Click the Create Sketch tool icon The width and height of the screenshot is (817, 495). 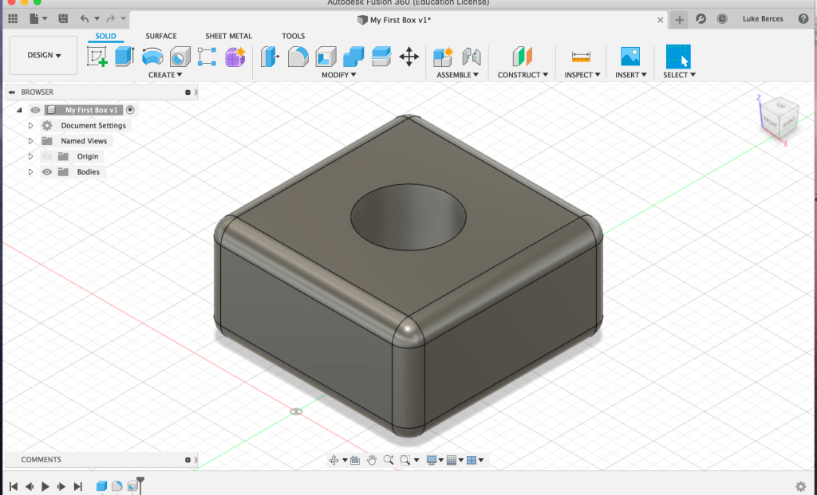point(97,57)
